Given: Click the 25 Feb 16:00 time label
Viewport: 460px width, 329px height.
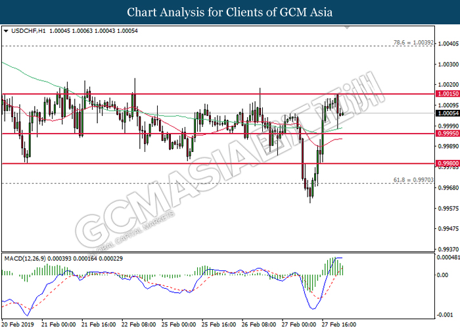Looking at the screenshot, I should 219,324.
